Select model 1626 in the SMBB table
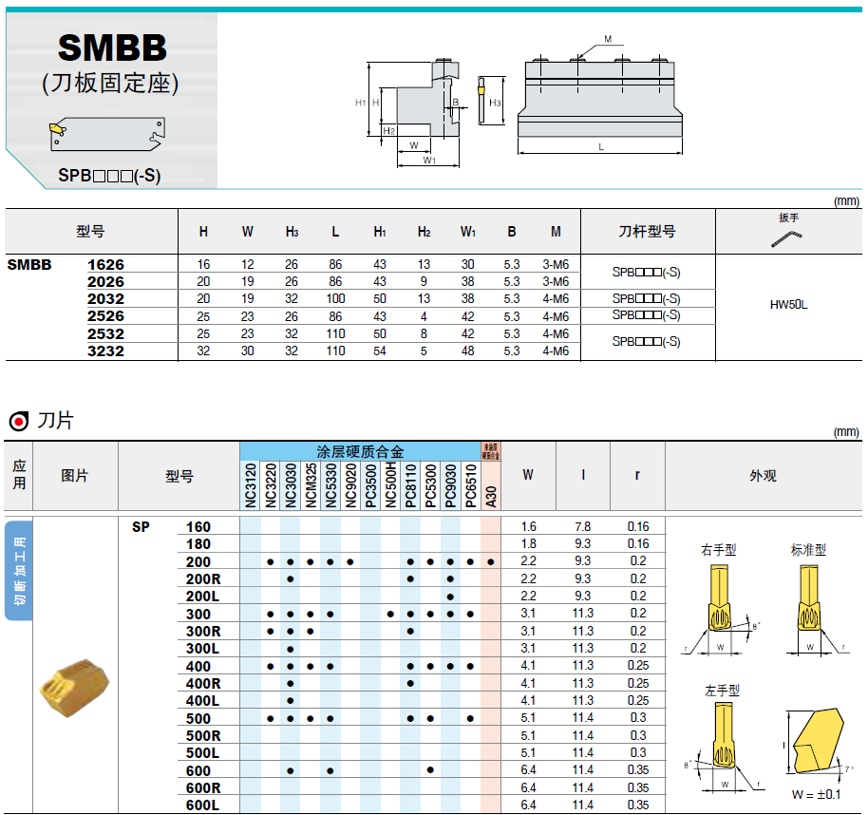Viewport: 868px width, 815px height. [x=105, y=265]
